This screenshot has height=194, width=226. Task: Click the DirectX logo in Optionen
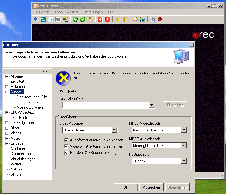[63, 78]
